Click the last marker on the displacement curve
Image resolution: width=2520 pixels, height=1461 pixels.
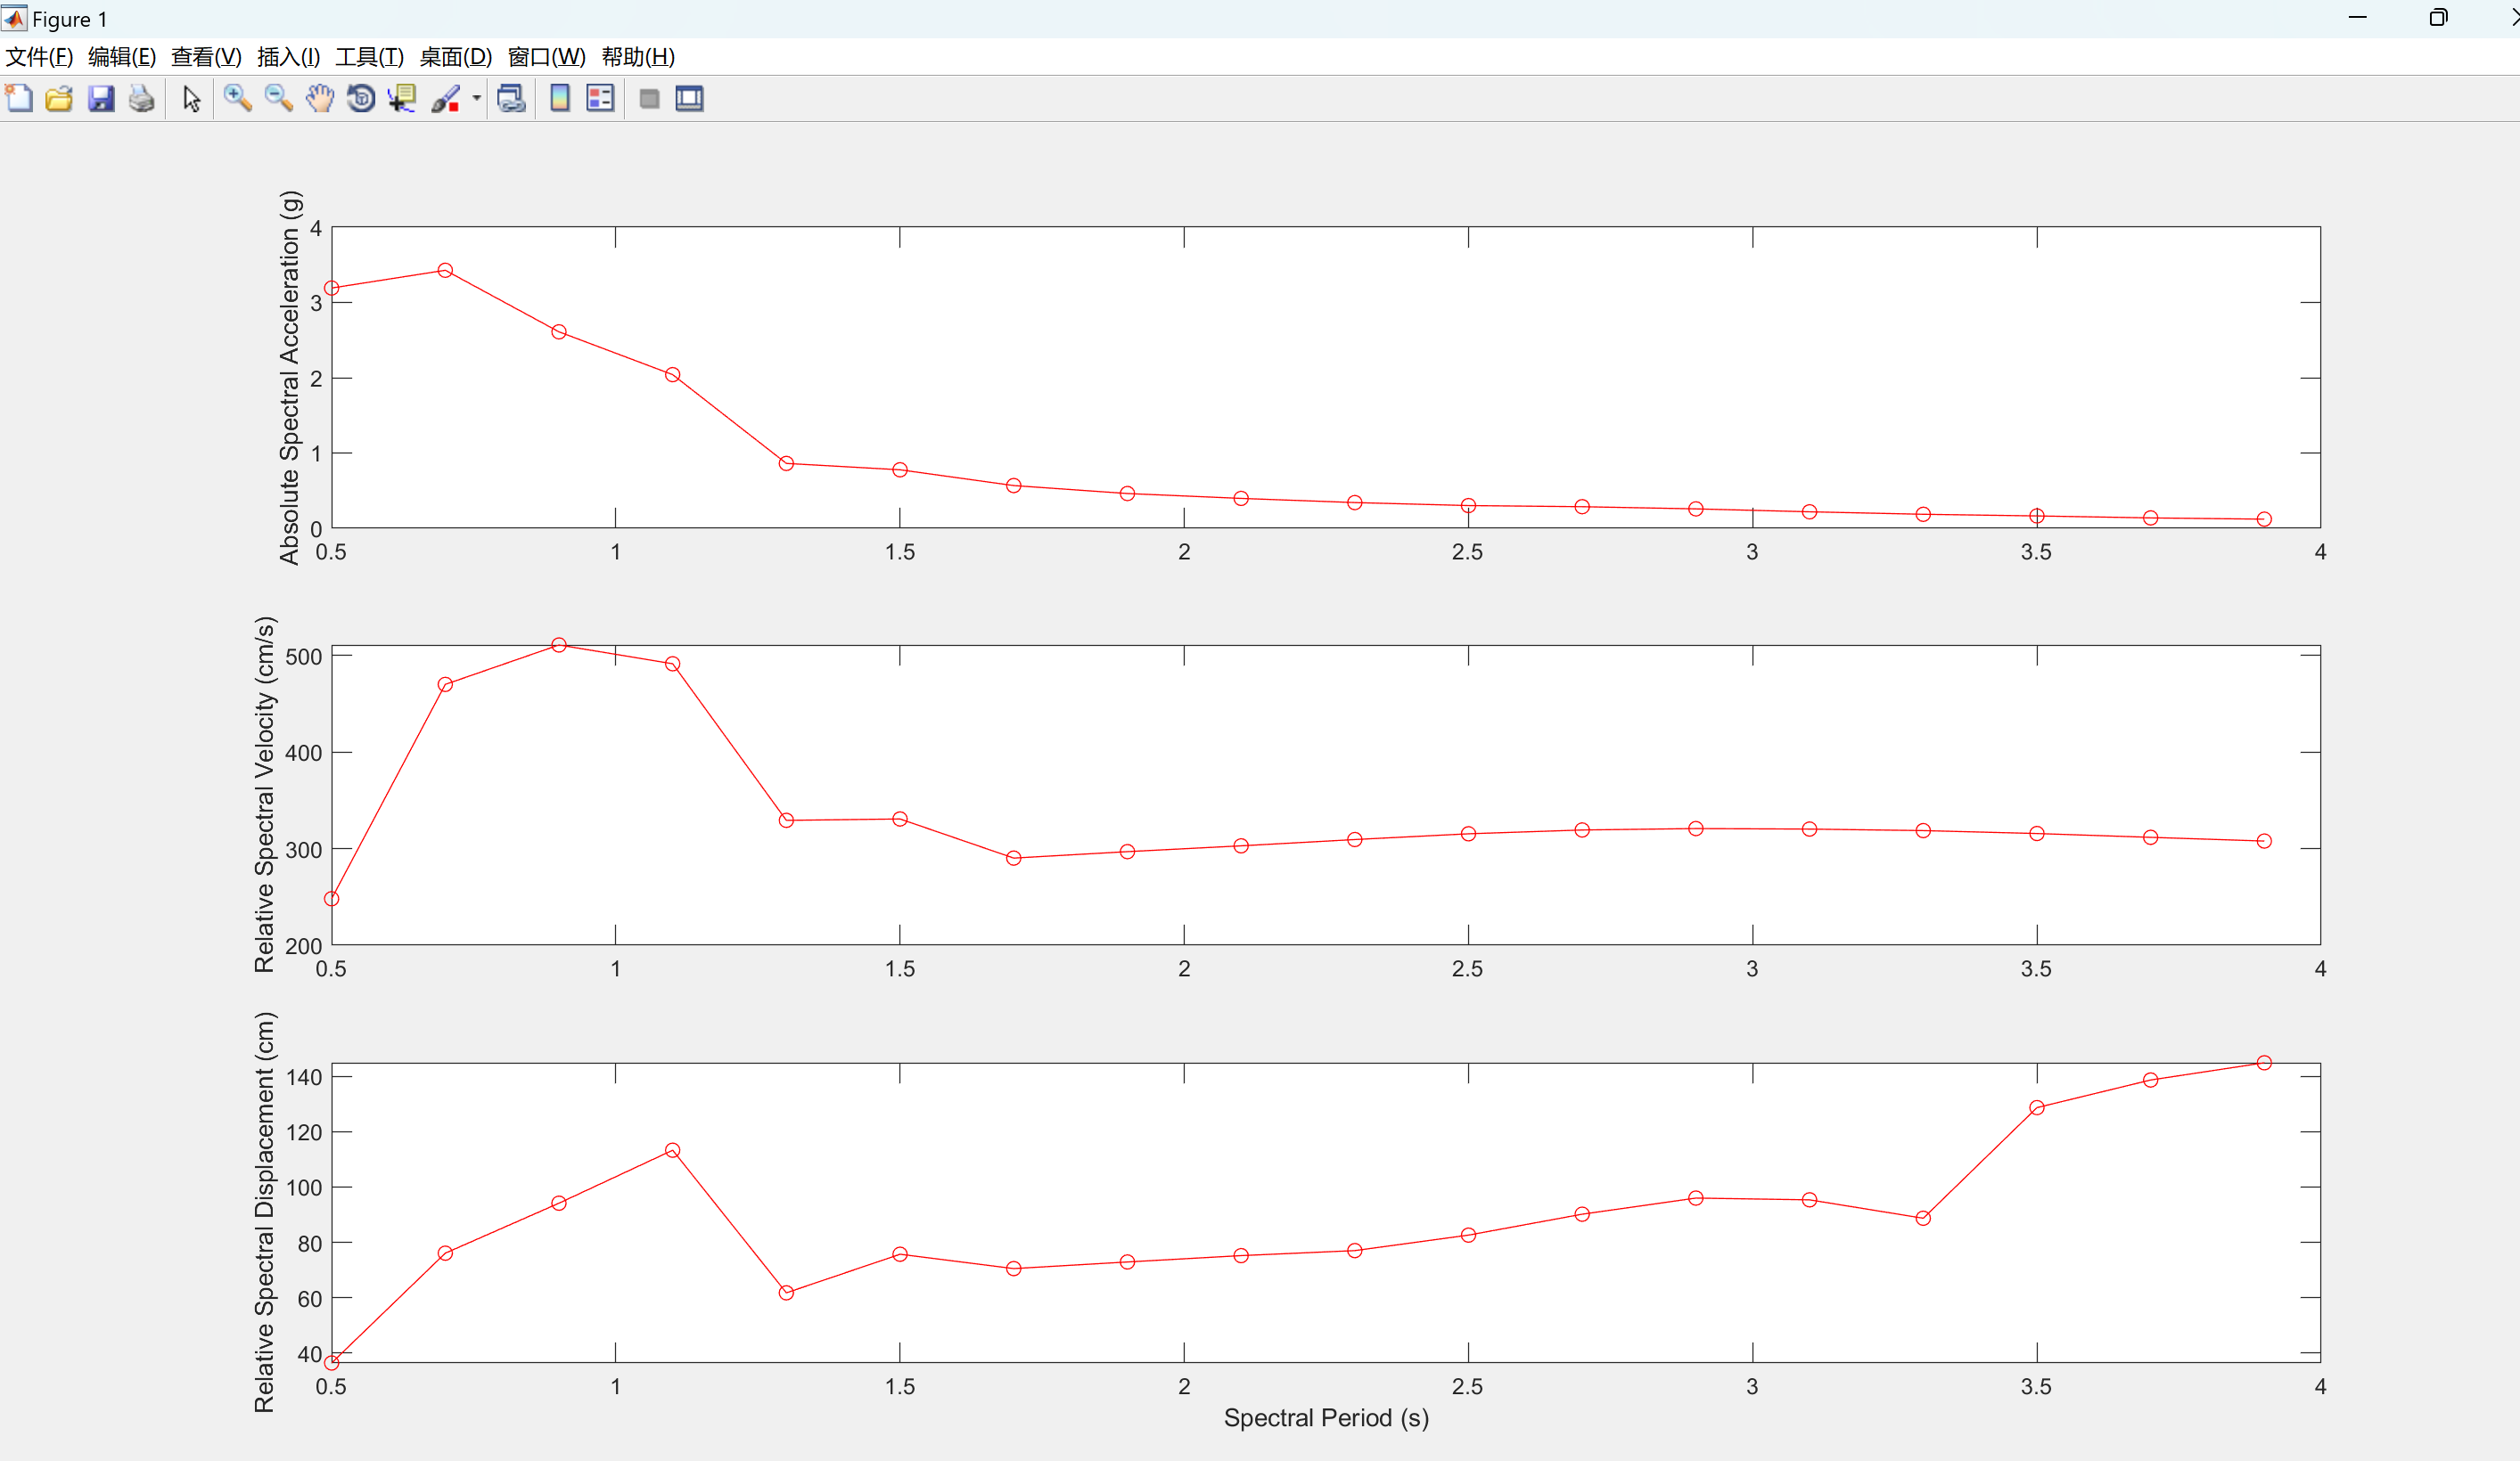click(x=2264, y=1062)
